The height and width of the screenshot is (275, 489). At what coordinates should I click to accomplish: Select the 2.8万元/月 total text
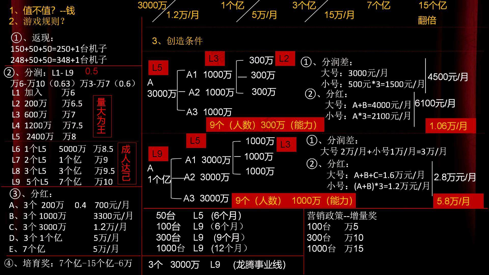[455, 177]
